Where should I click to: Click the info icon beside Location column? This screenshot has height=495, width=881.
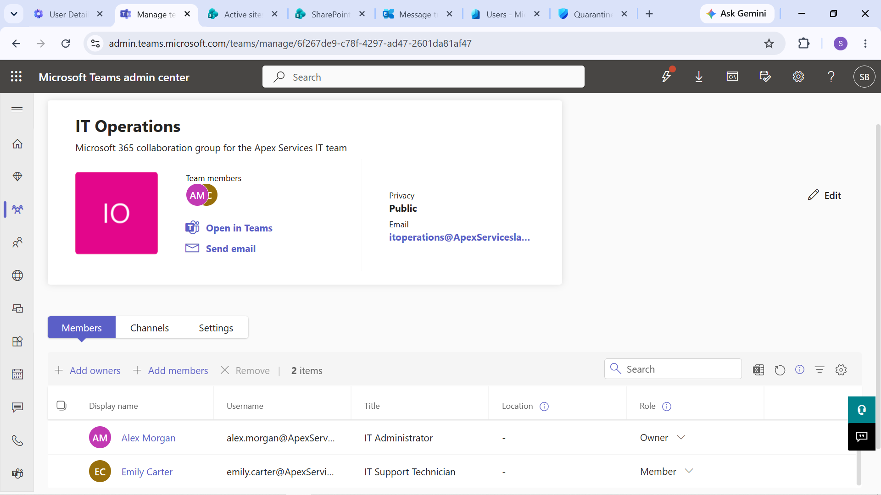coord(544,407)
